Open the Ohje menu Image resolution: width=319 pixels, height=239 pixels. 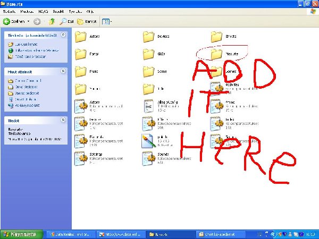click(90, 12)
